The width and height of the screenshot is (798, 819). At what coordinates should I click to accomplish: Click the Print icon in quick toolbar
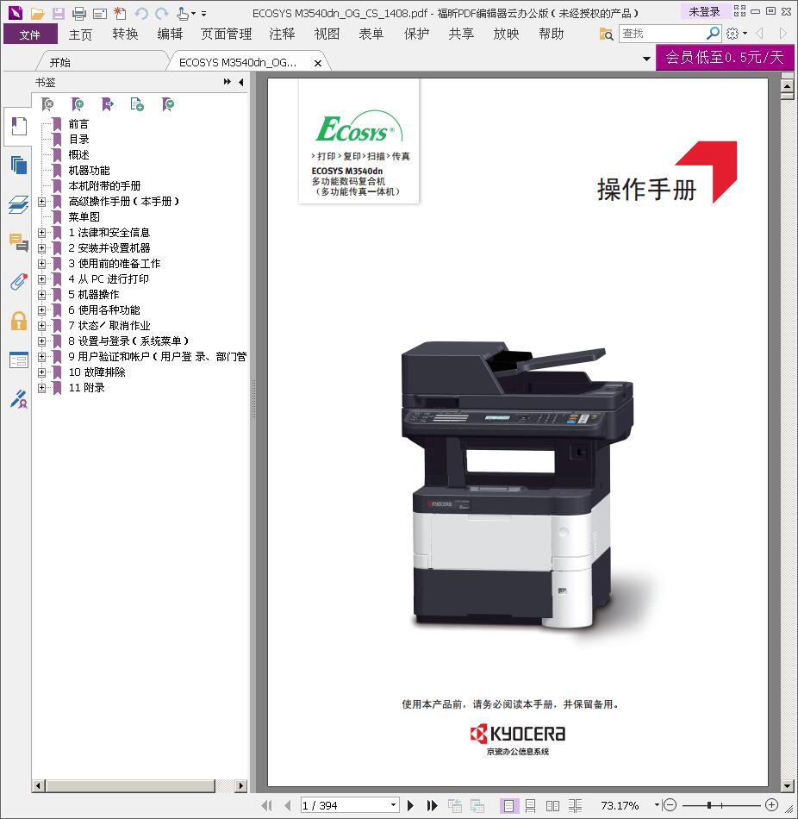[x=79, y=13]
